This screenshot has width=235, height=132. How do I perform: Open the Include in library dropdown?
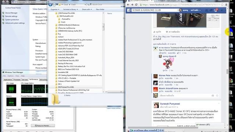[70, 10]
